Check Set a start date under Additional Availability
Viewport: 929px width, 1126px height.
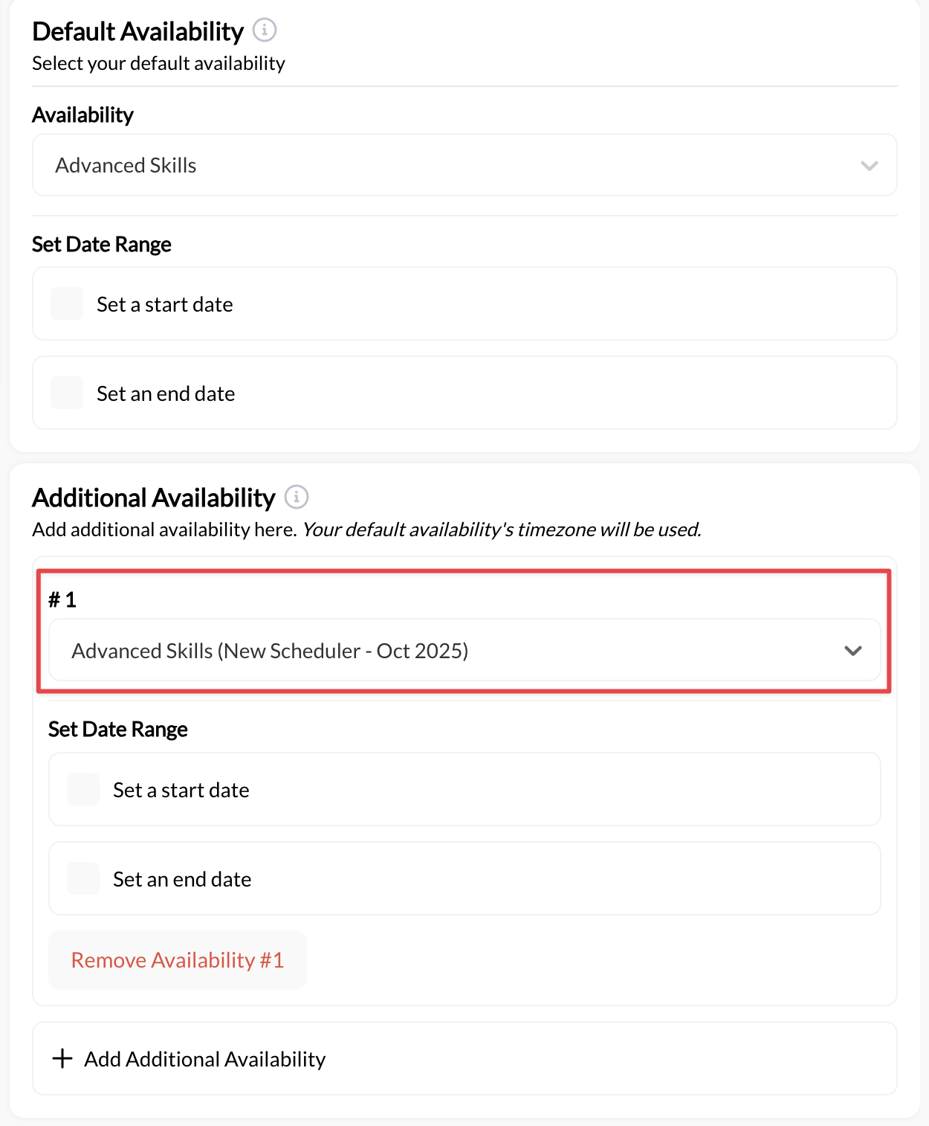tap(82, 789)
